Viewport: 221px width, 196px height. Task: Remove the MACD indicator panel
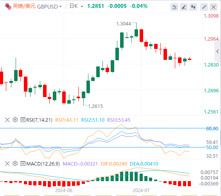pos(7,164)
